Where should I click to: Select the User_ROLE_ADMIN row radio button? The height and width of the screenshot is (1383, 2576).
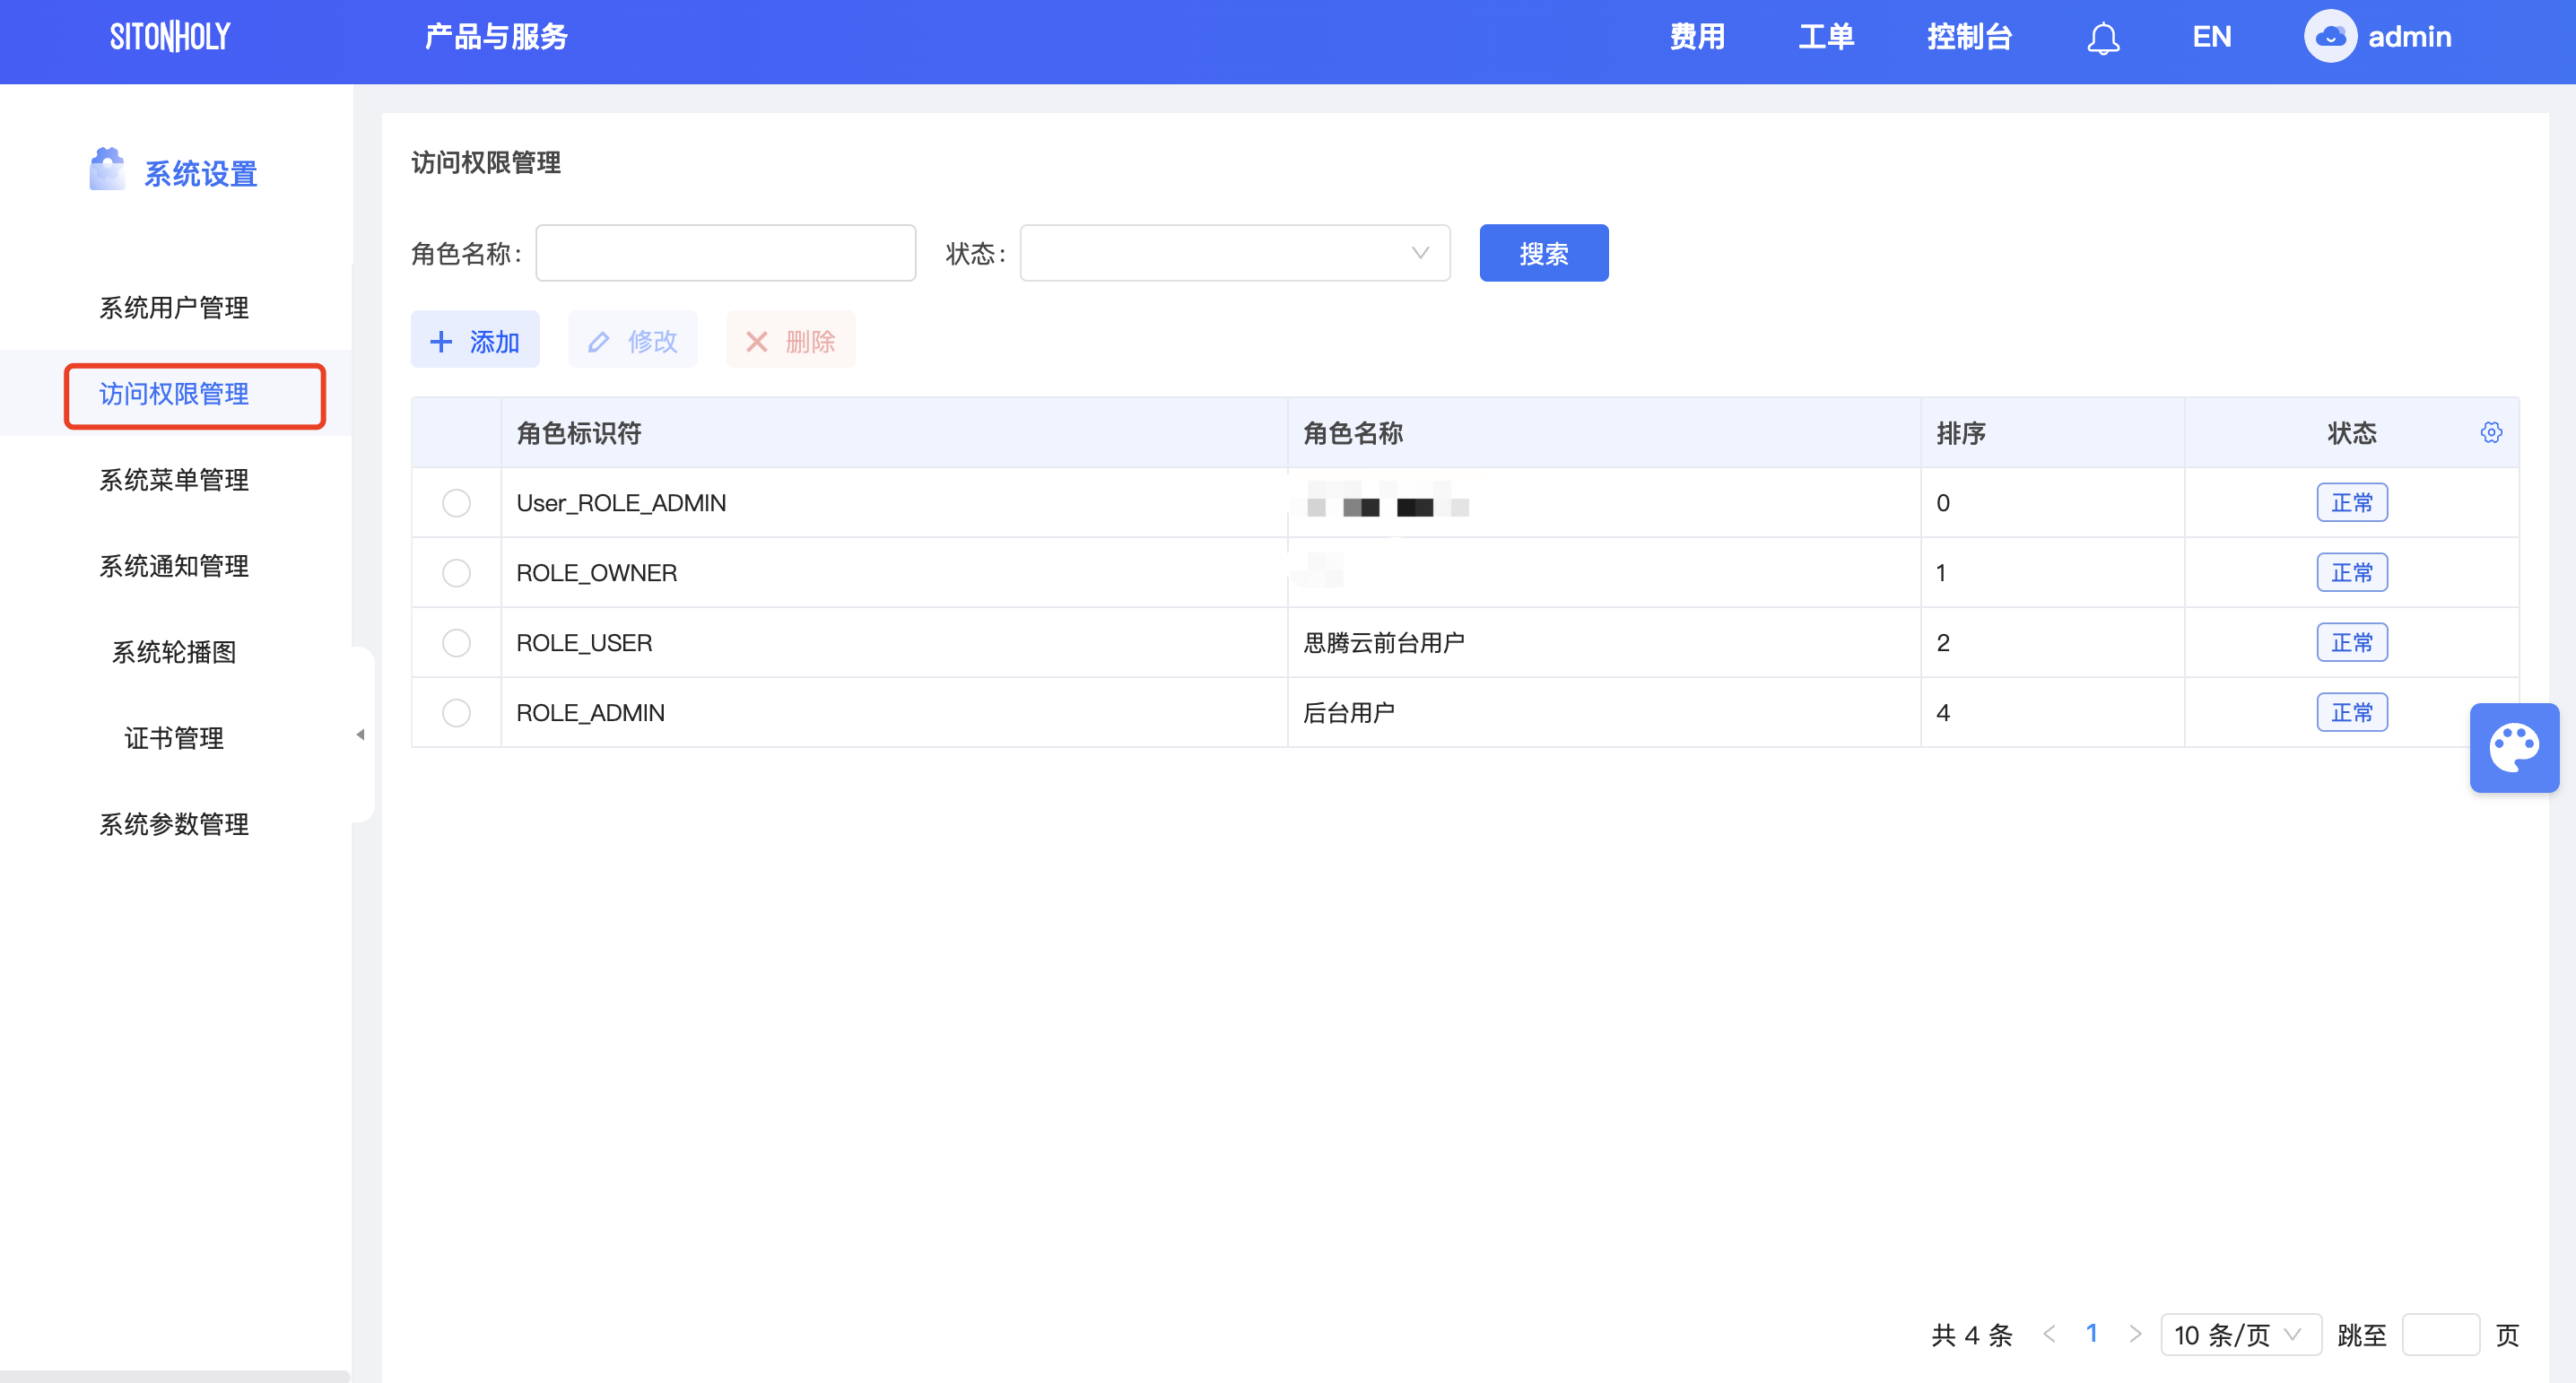pos(456,503)
